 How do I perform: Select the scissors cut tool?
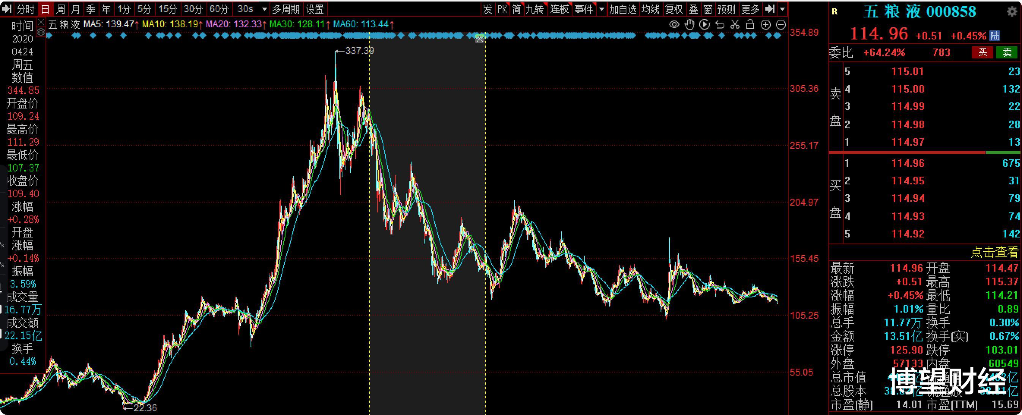point(735,25)
